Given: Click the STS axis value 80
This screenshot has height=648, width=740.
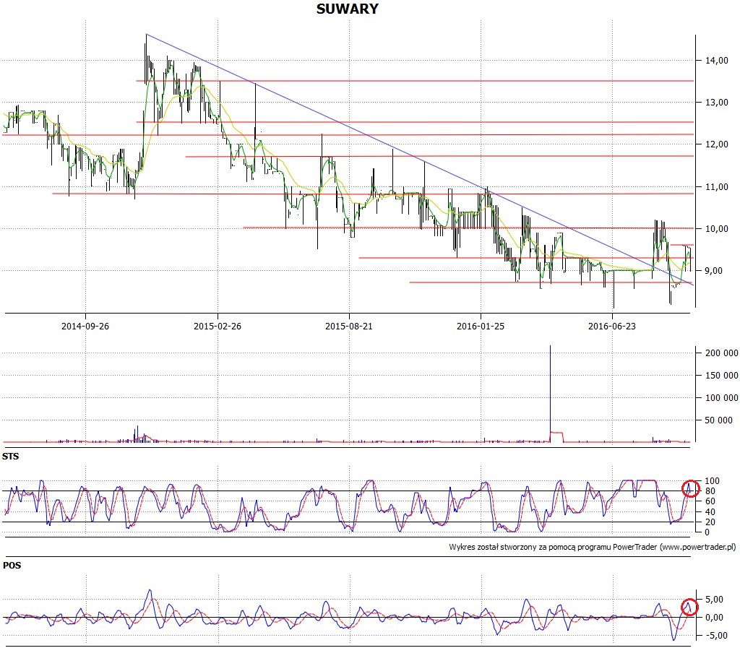Looking at the screenshot, I should 710,491.
